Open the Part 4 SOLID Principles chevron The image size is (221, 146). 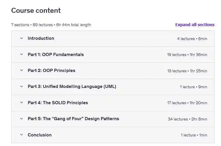pos(21,102)
